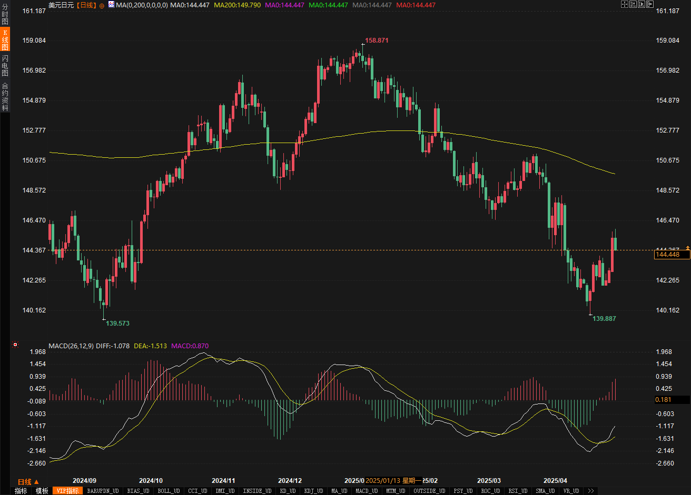
Task: Select the CCI_UD indicator tab
Action: coord(198,491)
